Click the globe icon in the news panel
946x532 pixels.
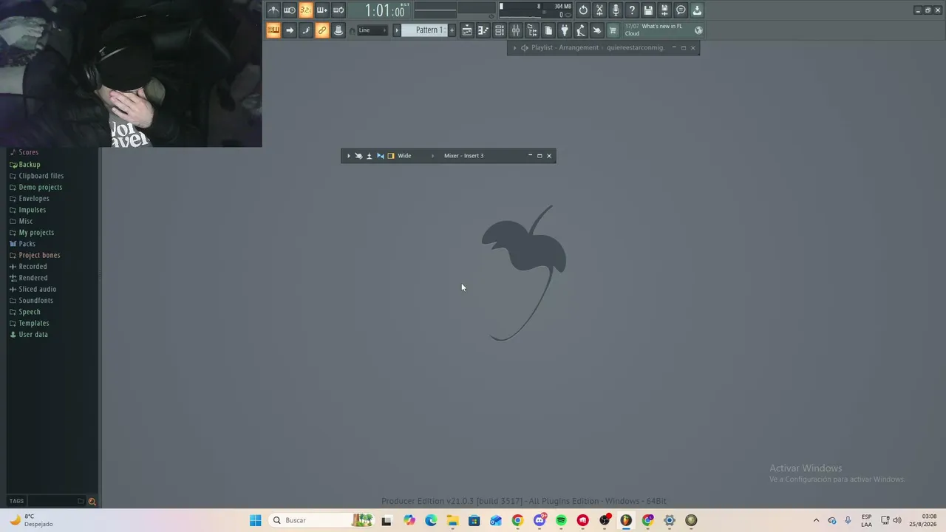[x=698, y=30]
